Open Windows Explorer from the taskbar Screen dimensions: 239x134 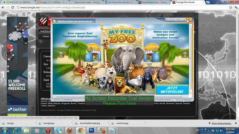[x=26, y=131]
